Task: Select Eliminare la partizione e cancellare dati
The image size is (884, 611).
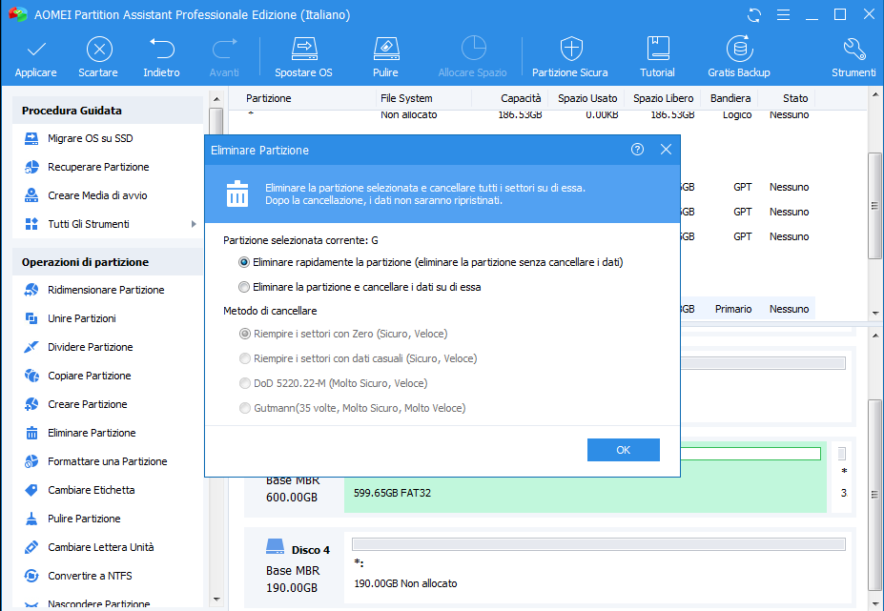Action: pos(245,287)
